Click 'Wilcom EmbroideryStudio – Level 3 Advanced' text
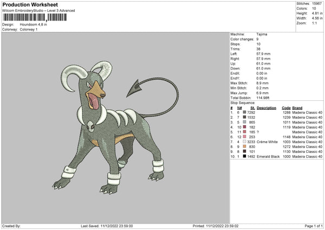The height and width of the screenshot is (230, 325). click(x=38, y=11)
